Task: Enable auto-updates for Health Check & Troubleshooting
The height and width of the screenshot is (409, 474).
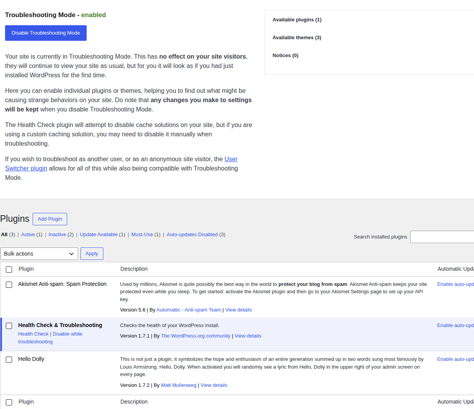Action: pos(455,325)
